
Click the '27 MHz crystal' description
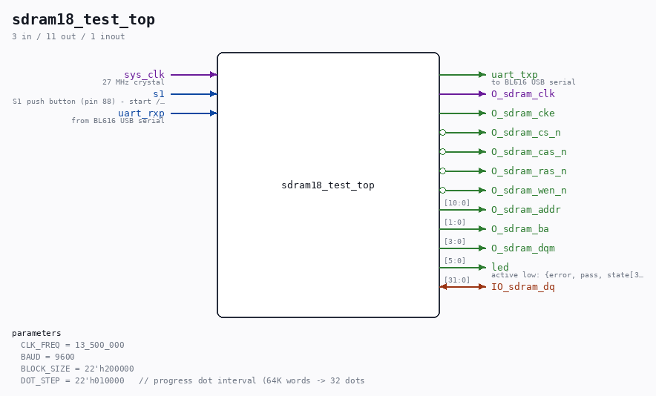click(x=134, y=82)
